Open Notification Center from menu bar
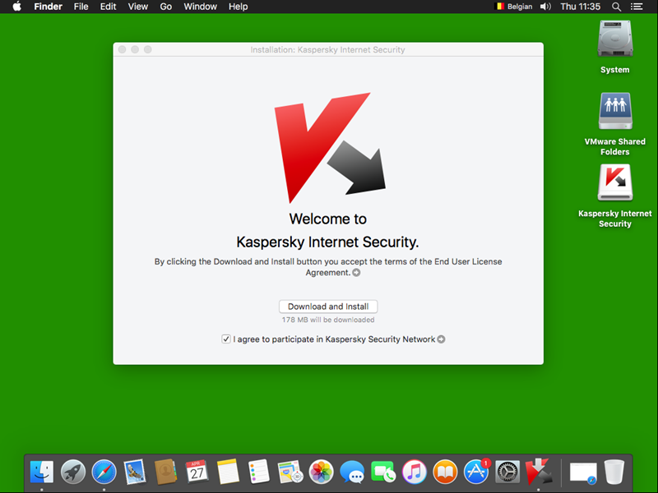658x493 pixels. (636, 7)
